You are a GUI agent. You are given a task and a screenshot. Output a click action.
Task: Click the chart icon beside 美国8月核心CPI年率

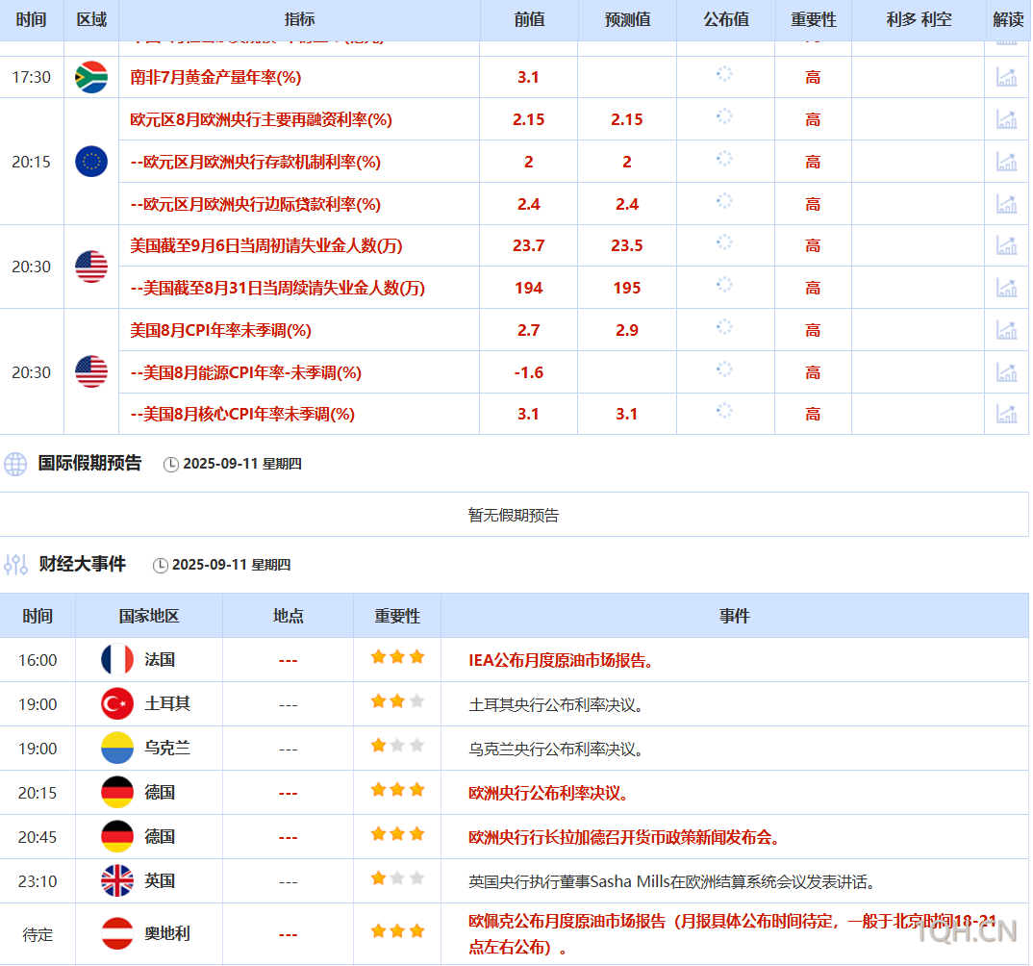tap(1006, 414)
